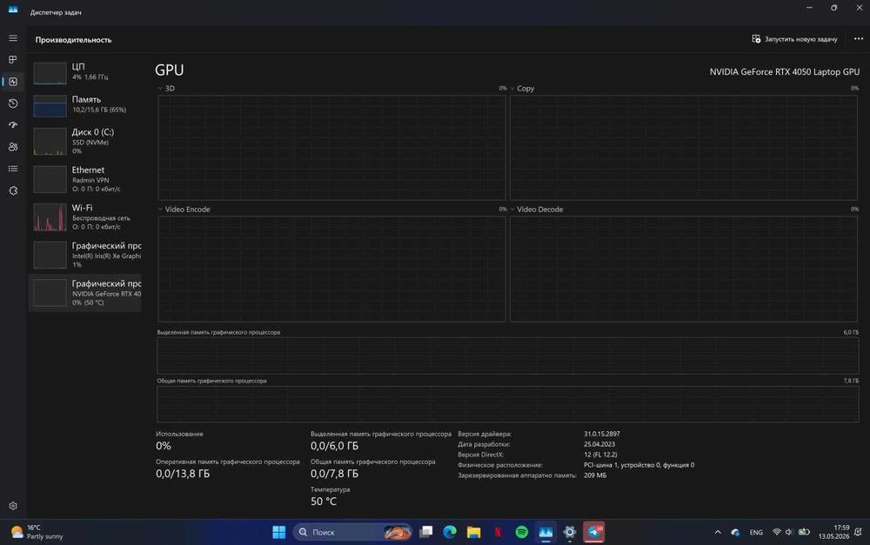Viewport: 870px width, 545px height.
Task: Click shared memory value 0,0/7,8 ГБ
Action: (335, 474)
